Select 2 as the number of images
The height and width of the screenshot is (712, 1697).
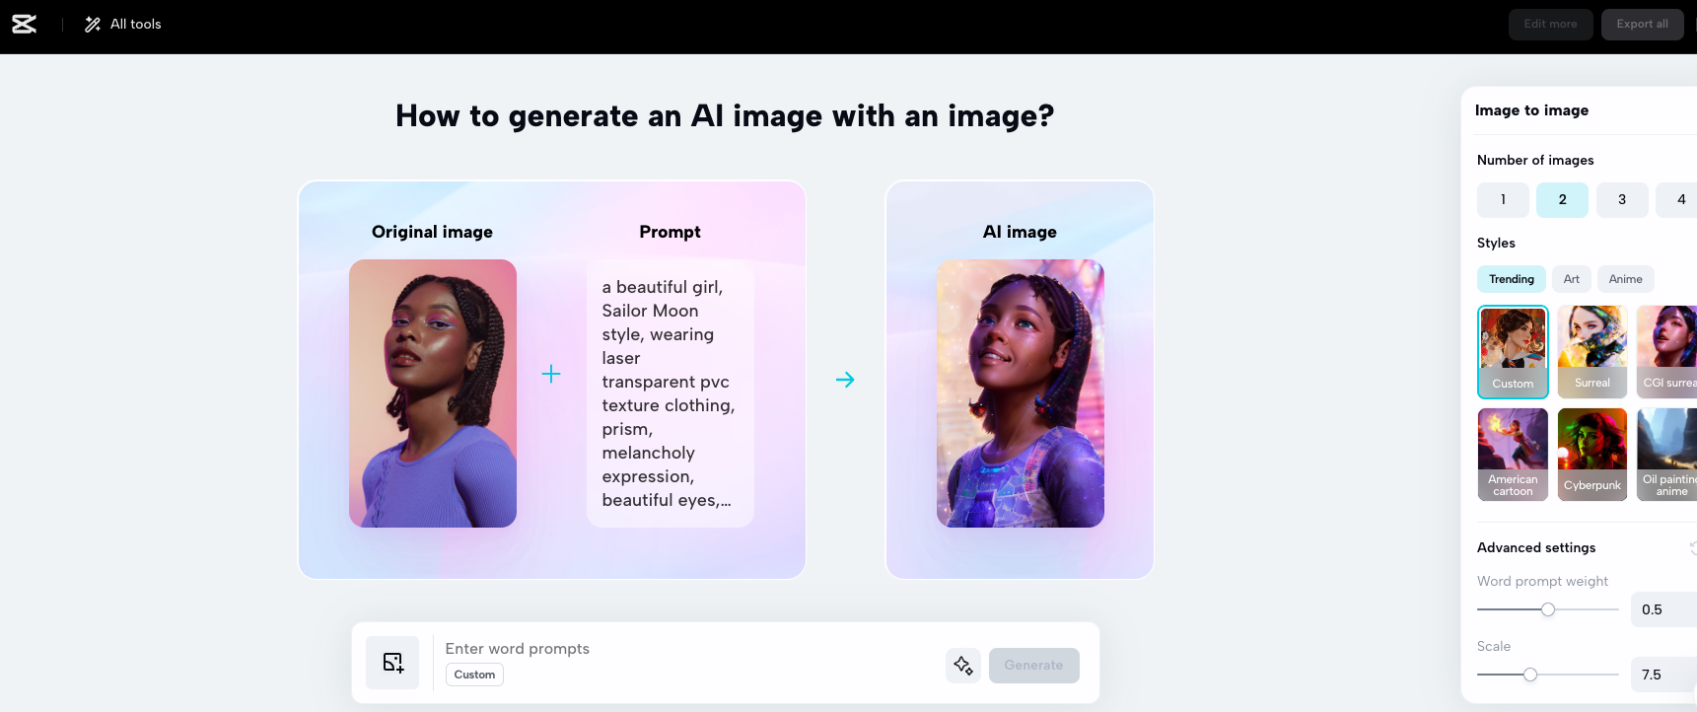point(1562,200)
